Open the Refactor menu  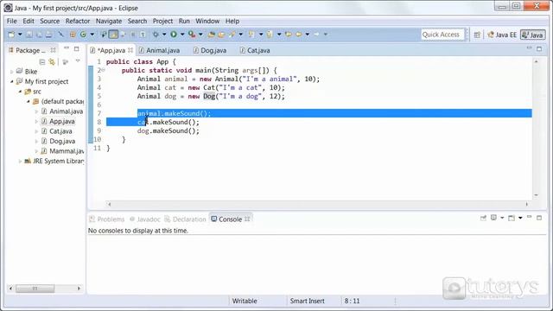(x=78, y=21)
